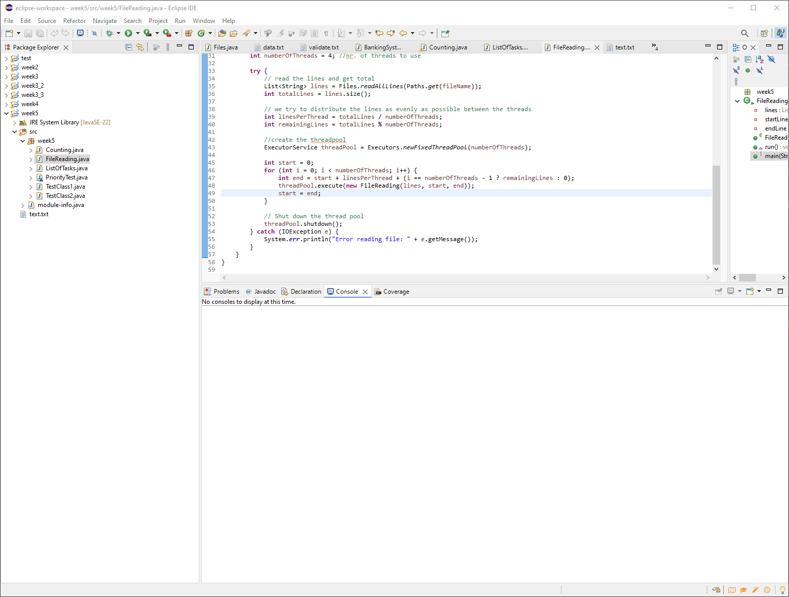Expand the week4 project node

coord(6,104)
